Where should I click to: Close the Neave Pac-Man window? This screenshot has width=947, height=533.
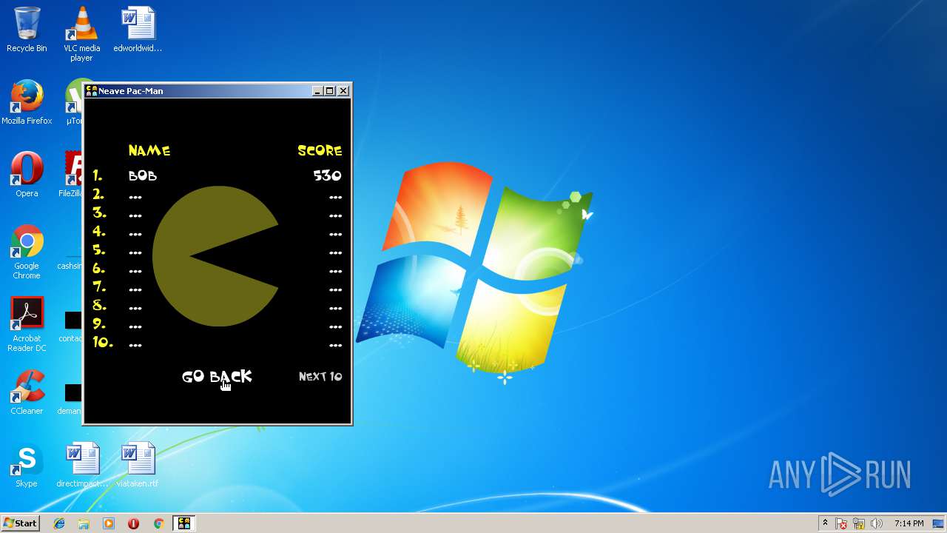pos(343,91)
